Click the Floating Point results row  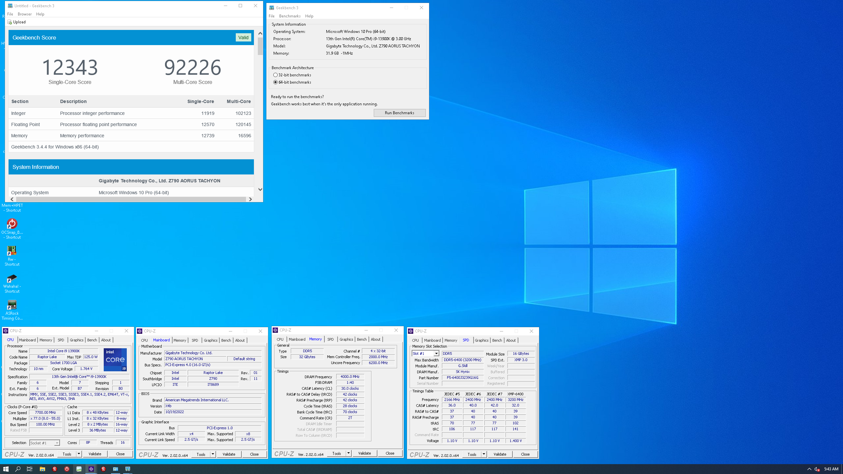pos(131,124)
